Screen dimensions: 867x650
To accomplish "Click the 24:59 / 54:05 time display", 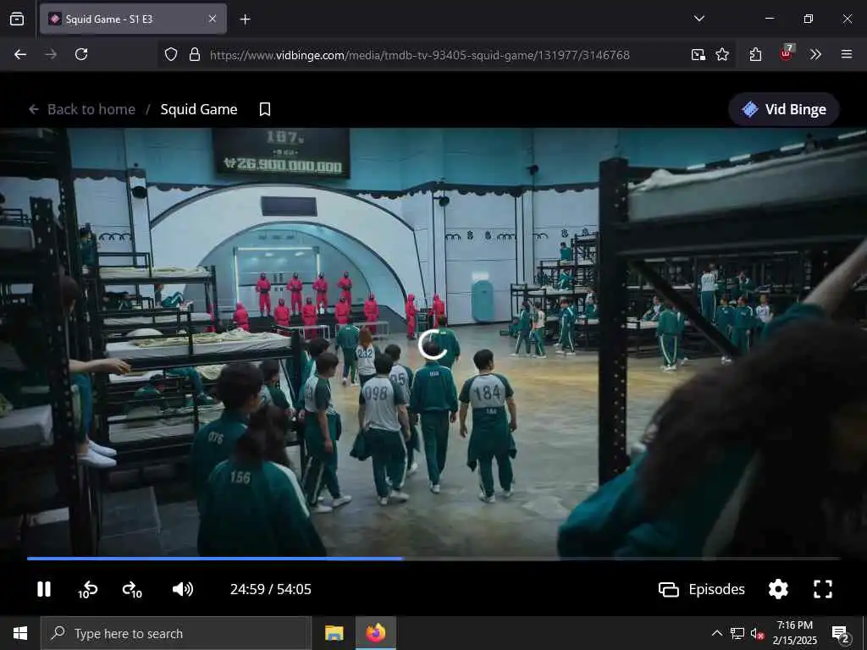I will click(x=270, y=589).
